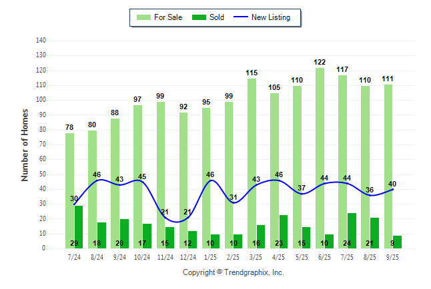Click the 4/25 Sold bar showing 23
The image size is (431, 289).
point(284,231)
